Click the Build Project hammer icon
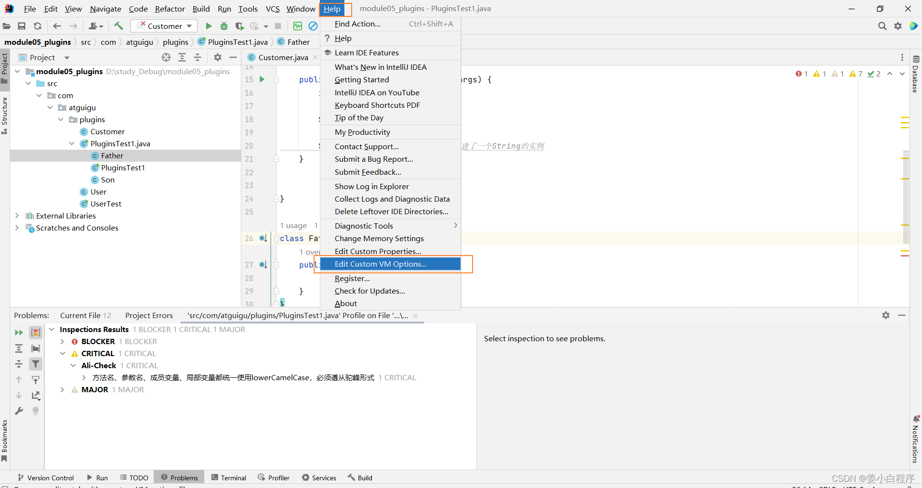Screen dimensions: 922x488 [119, 26]
